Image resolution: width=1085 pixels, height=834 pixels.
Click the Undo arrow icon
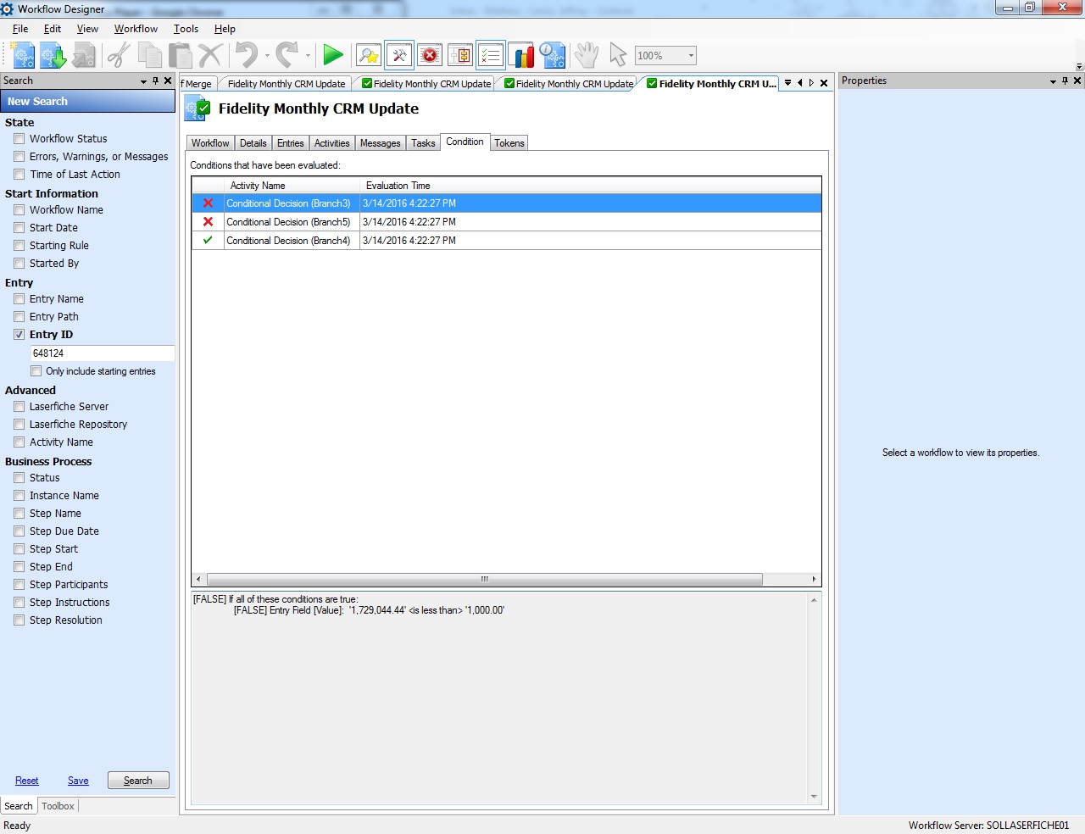[247, 56]
